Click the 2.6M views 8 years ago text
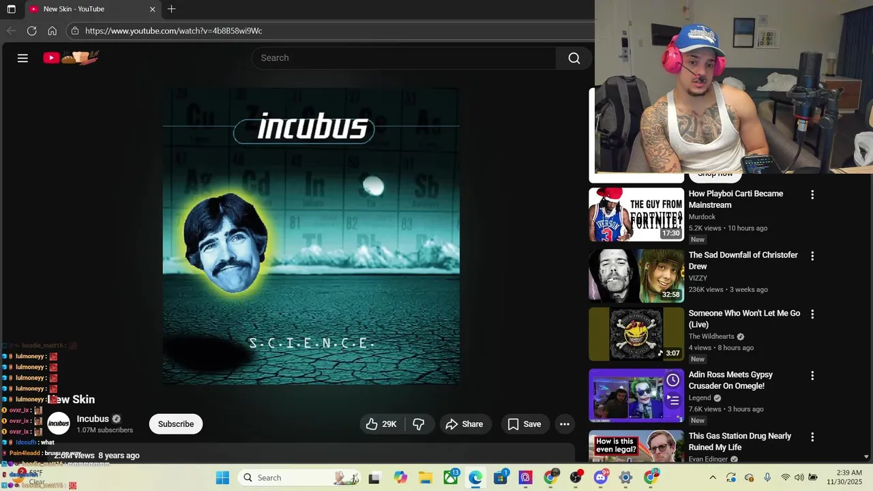 tap(97, 456)
